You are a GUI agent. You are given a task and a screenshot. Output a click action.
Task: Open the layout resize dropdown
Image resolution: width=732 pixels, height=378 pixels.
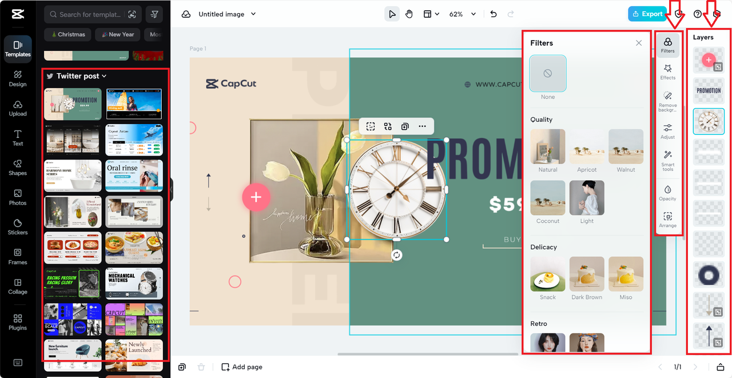point(431,14)
